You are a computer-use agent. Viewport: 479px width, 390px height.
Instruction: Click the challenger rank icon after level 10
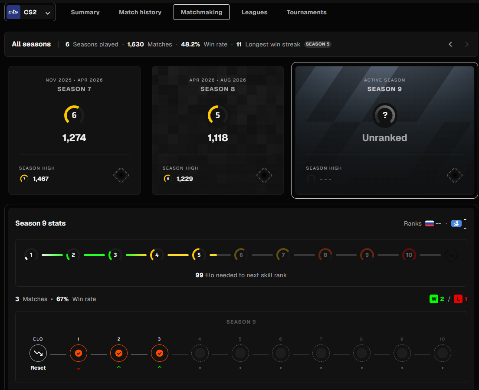451,255
